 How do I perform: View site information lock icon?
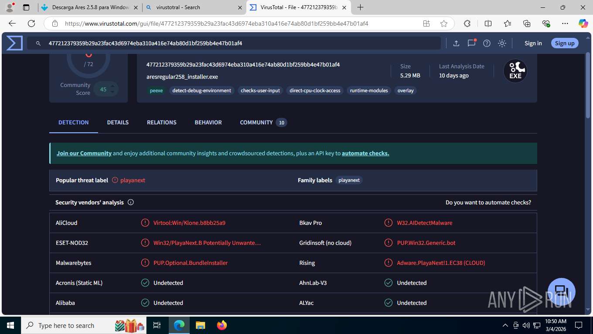click(x=55, y=23)
